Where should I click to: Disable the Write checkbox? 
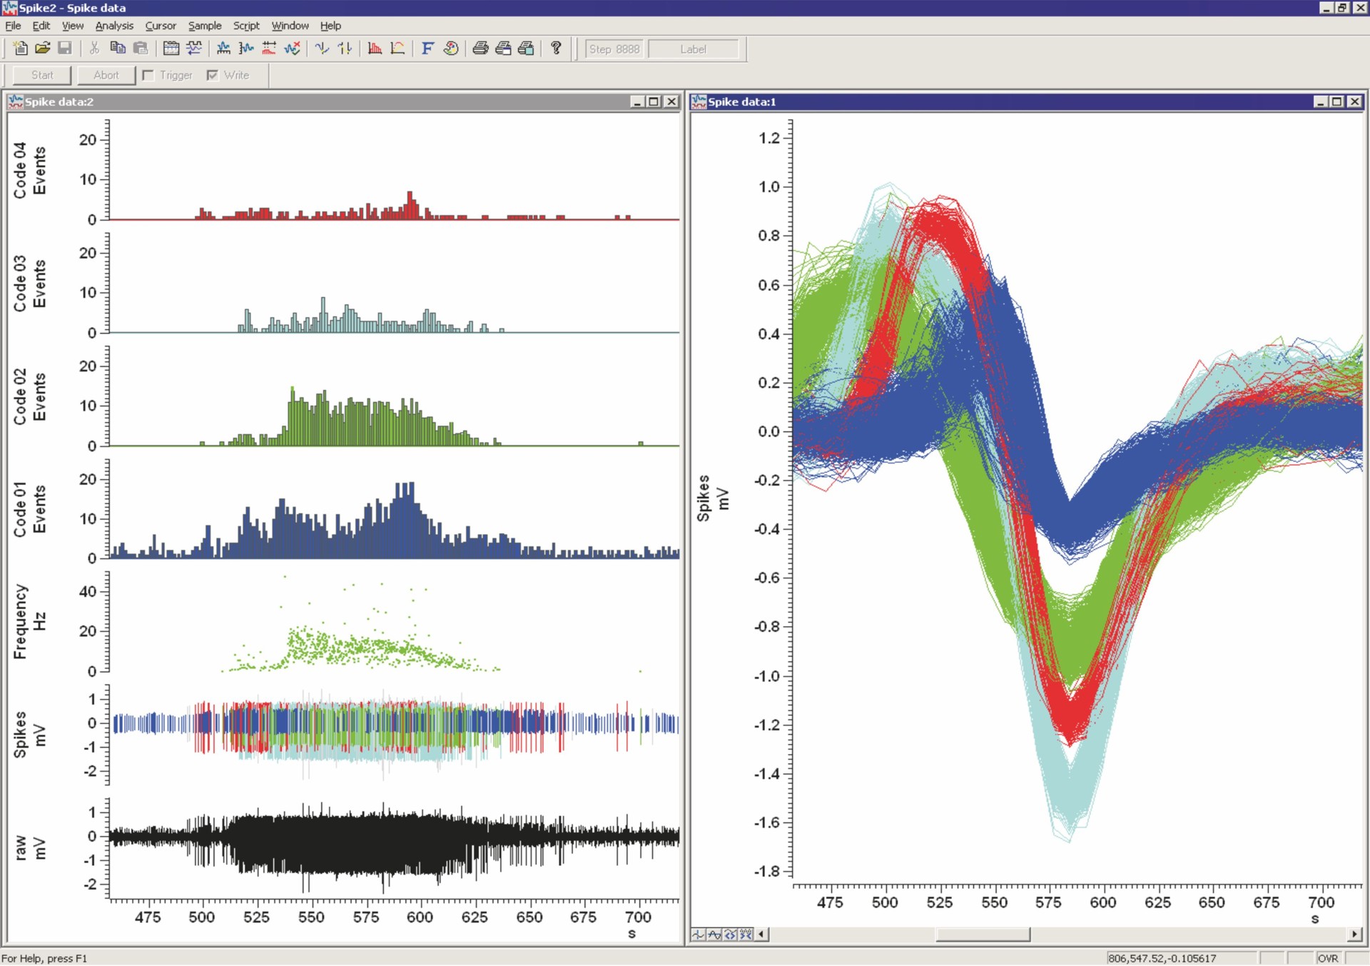[212, 74]
